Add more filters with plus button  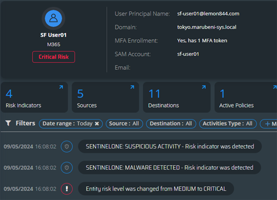(269, 124)
